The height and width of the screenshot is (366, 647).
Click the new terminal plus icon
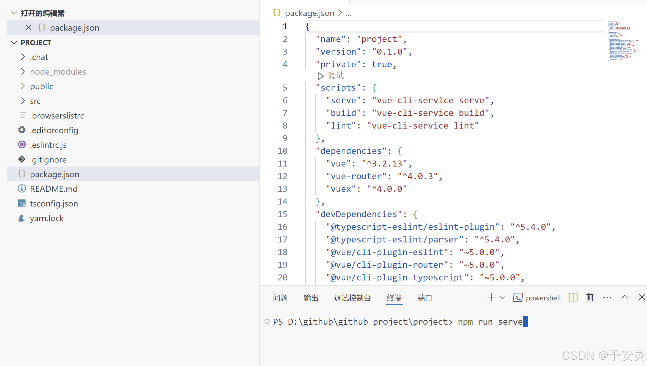click(491, 297)
